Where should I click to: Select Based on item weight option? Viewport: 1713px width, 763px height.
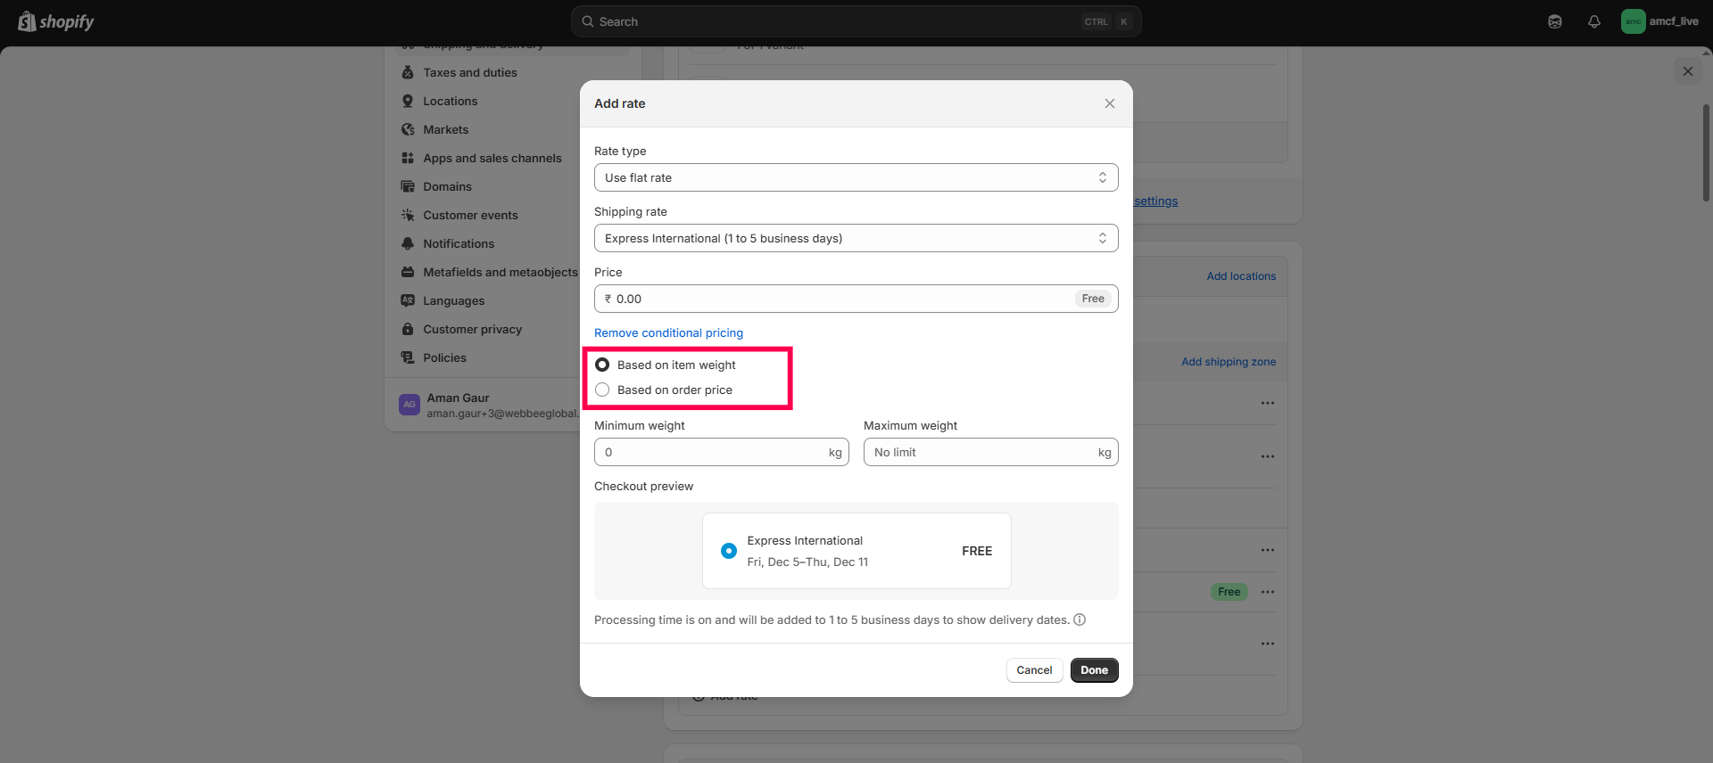[602, 365]
